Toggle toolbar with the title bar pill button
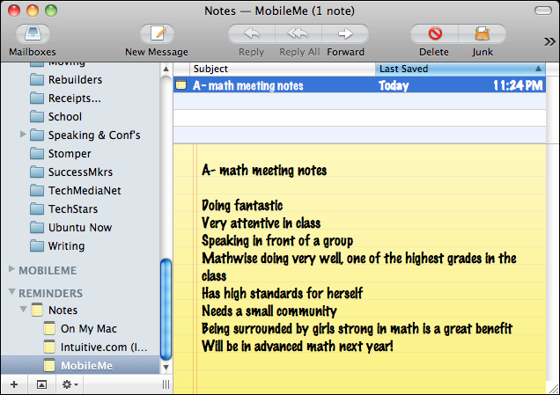Image resolution: width=560 pixels, height=395 pixels. point(543,11)
